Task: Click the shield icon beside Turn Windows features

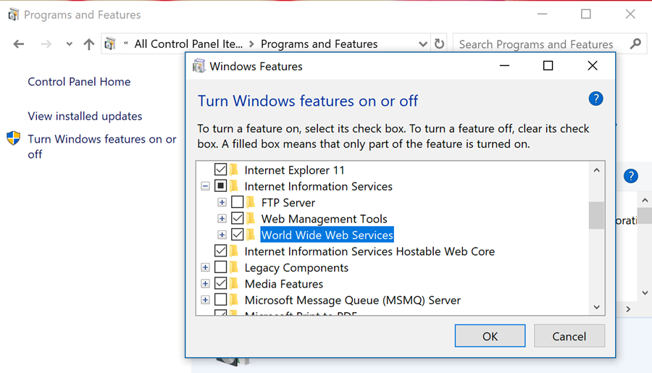Action: (x=13, y=138)
